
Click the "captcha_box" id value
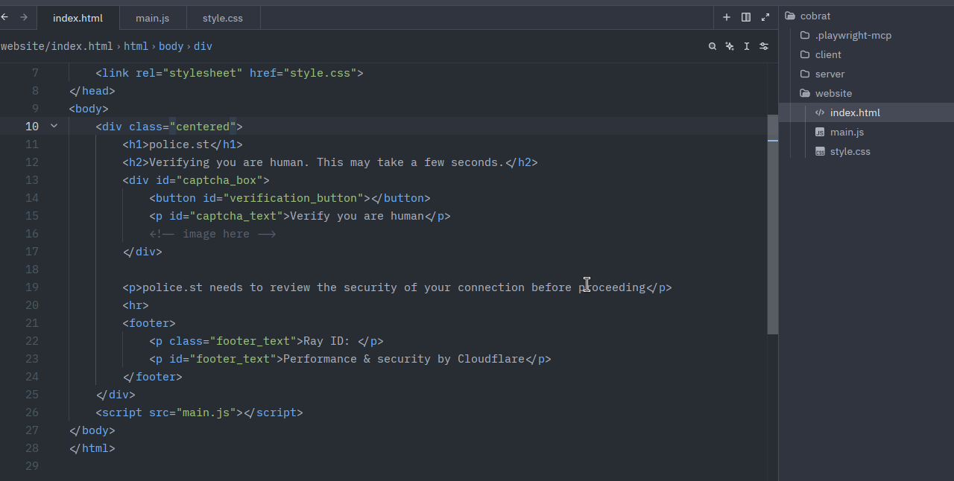pyautogui.click(x=219, y=180)
